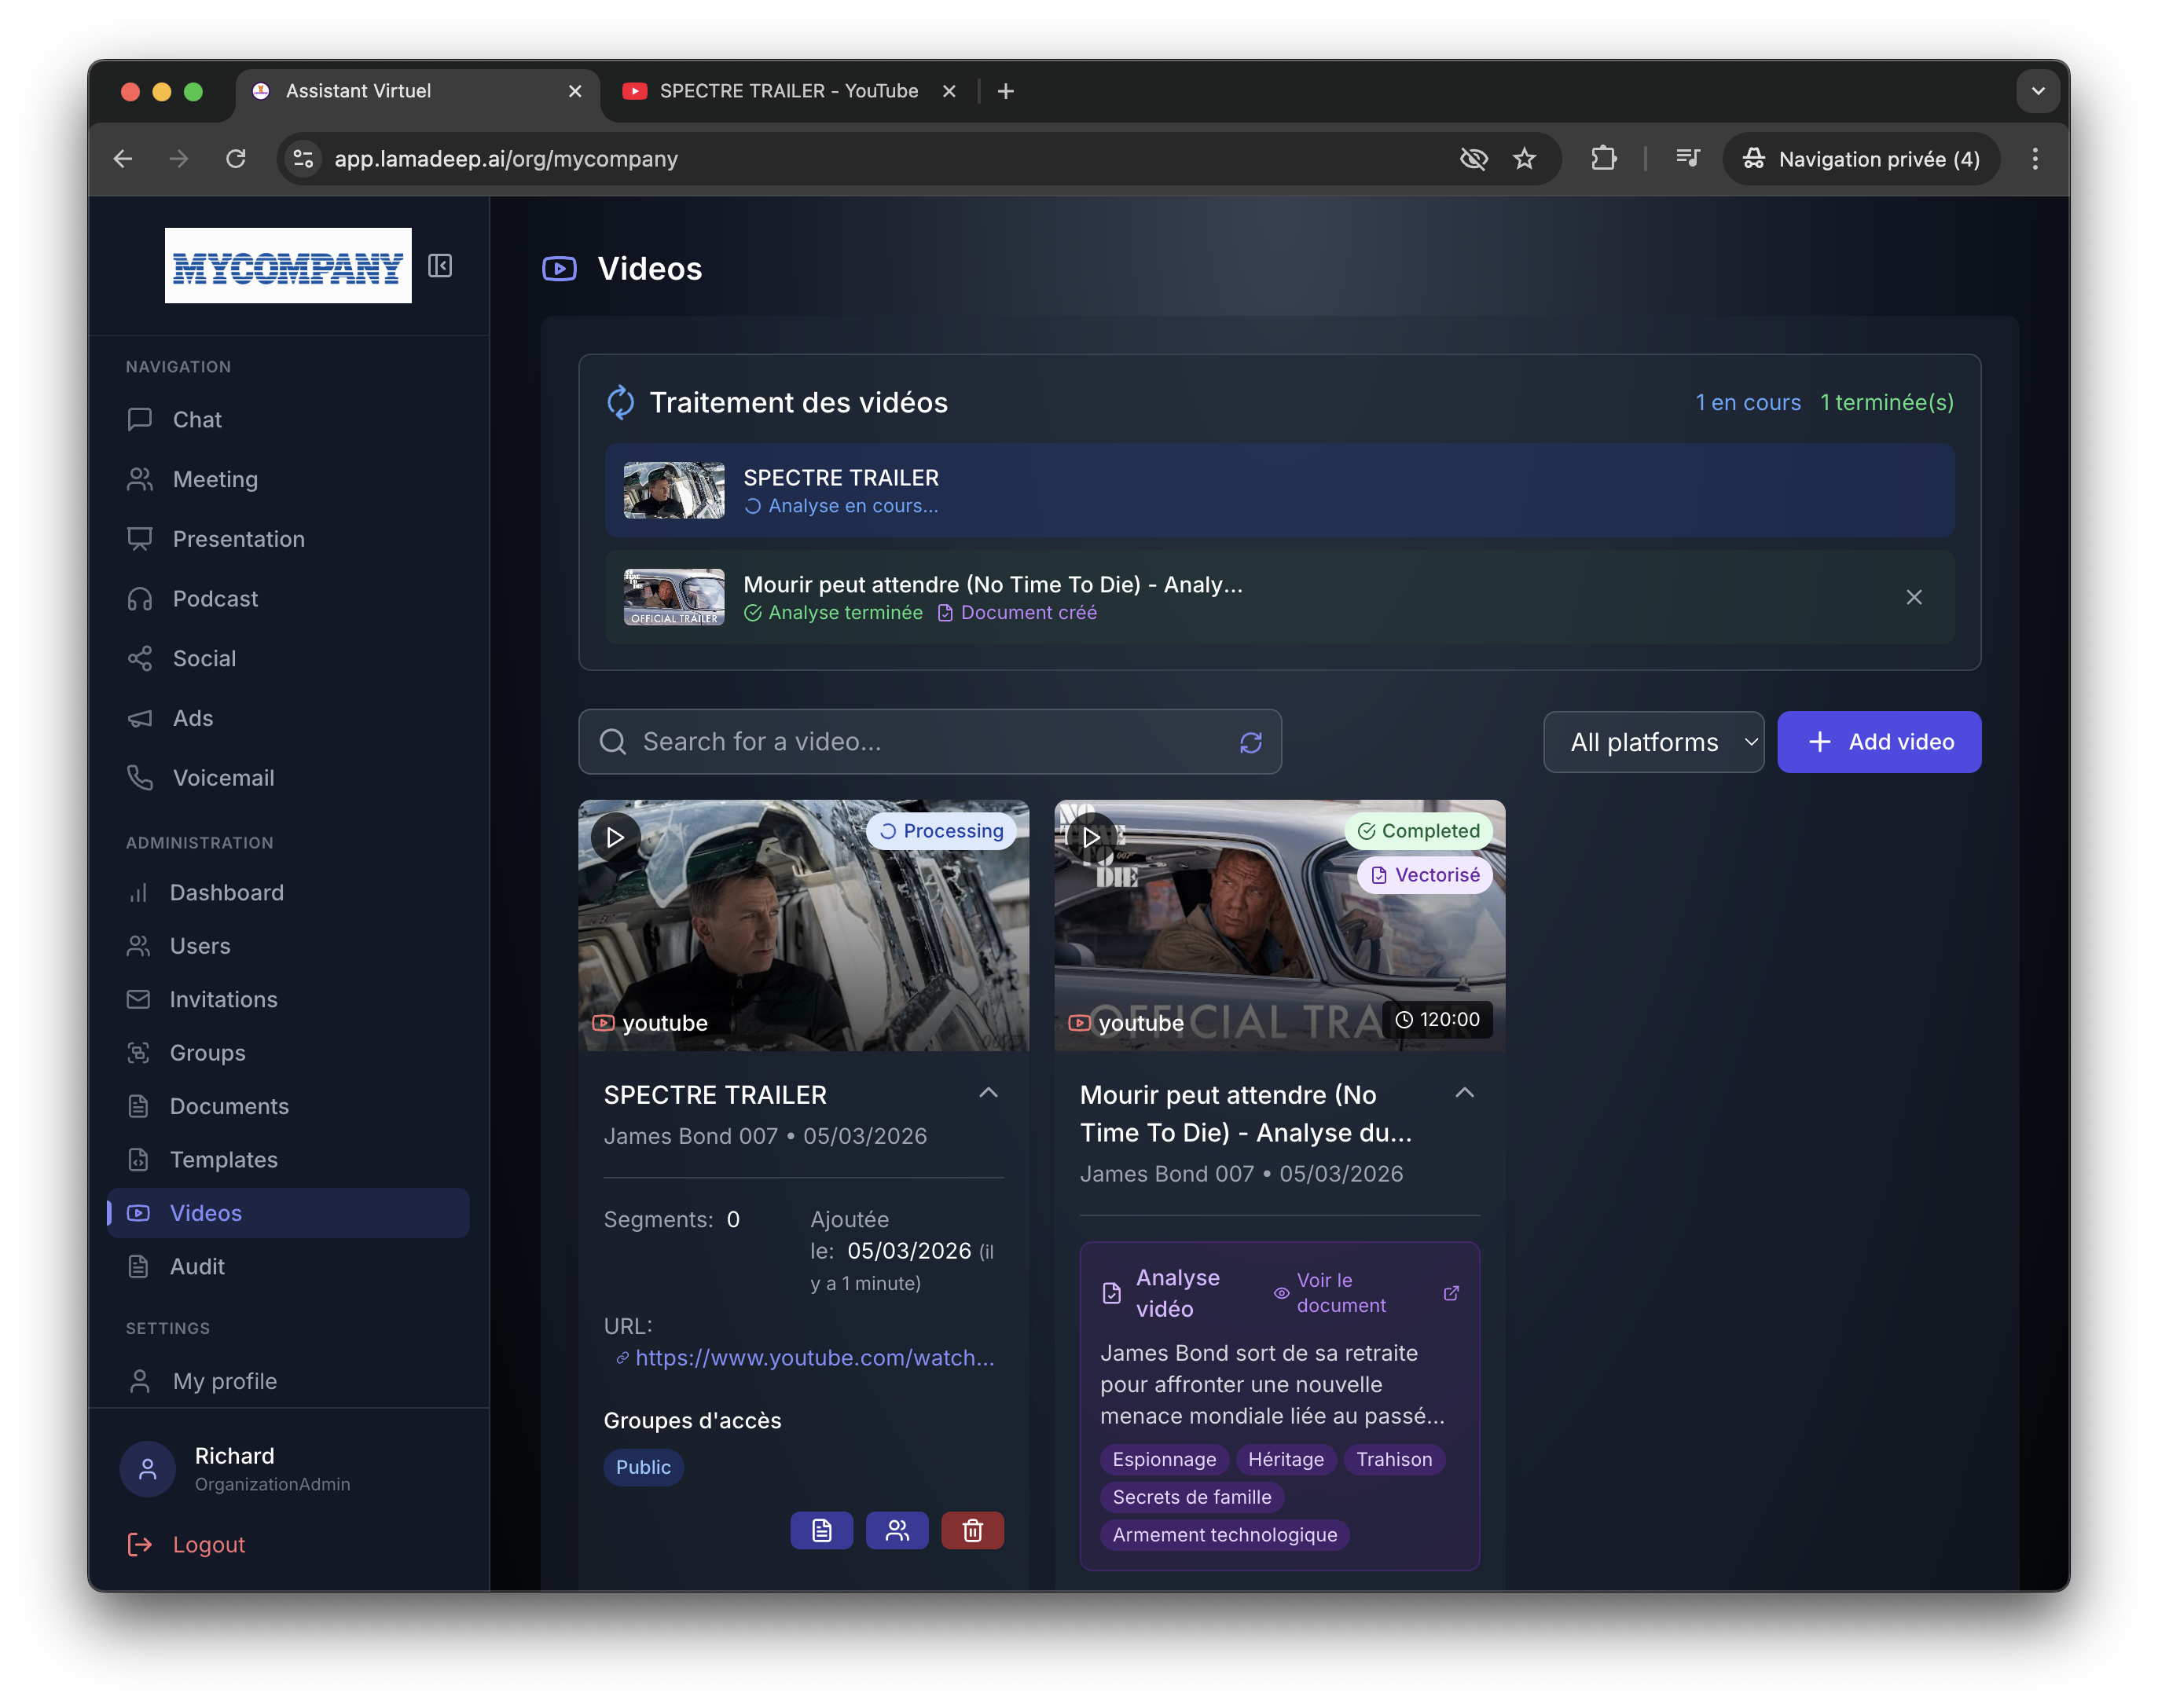This screenshot has height=1708, width=2158.
Task: Dismiss the Mourir peut attendre processing entry
Action: pos(1914,597)
